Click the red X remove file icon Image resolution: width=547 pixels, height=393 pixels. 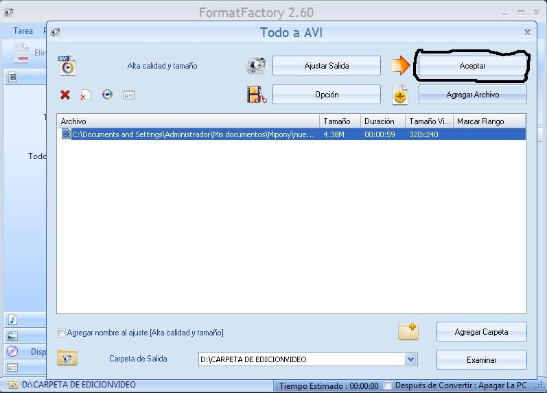pos(65,95)
